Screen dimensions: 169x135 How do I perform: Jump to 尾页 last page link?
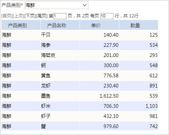click(42, 16)
